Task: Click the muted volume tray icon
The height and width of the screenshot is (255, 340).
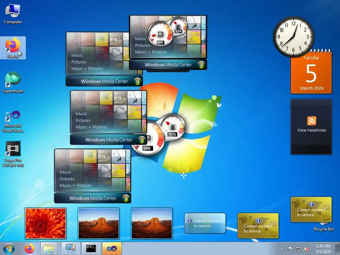Action: [306, 249]
